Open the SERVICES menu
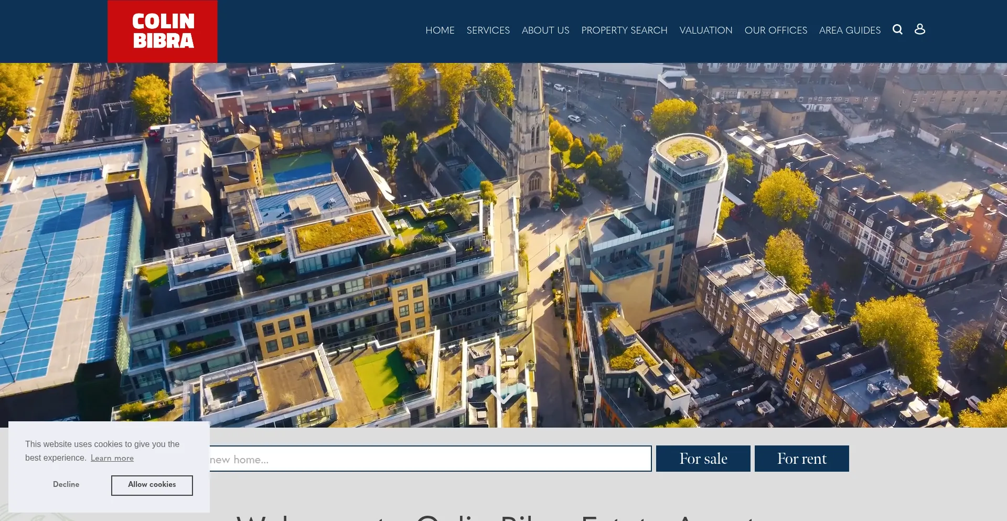 pyautogui.click(x=488, y=30)
